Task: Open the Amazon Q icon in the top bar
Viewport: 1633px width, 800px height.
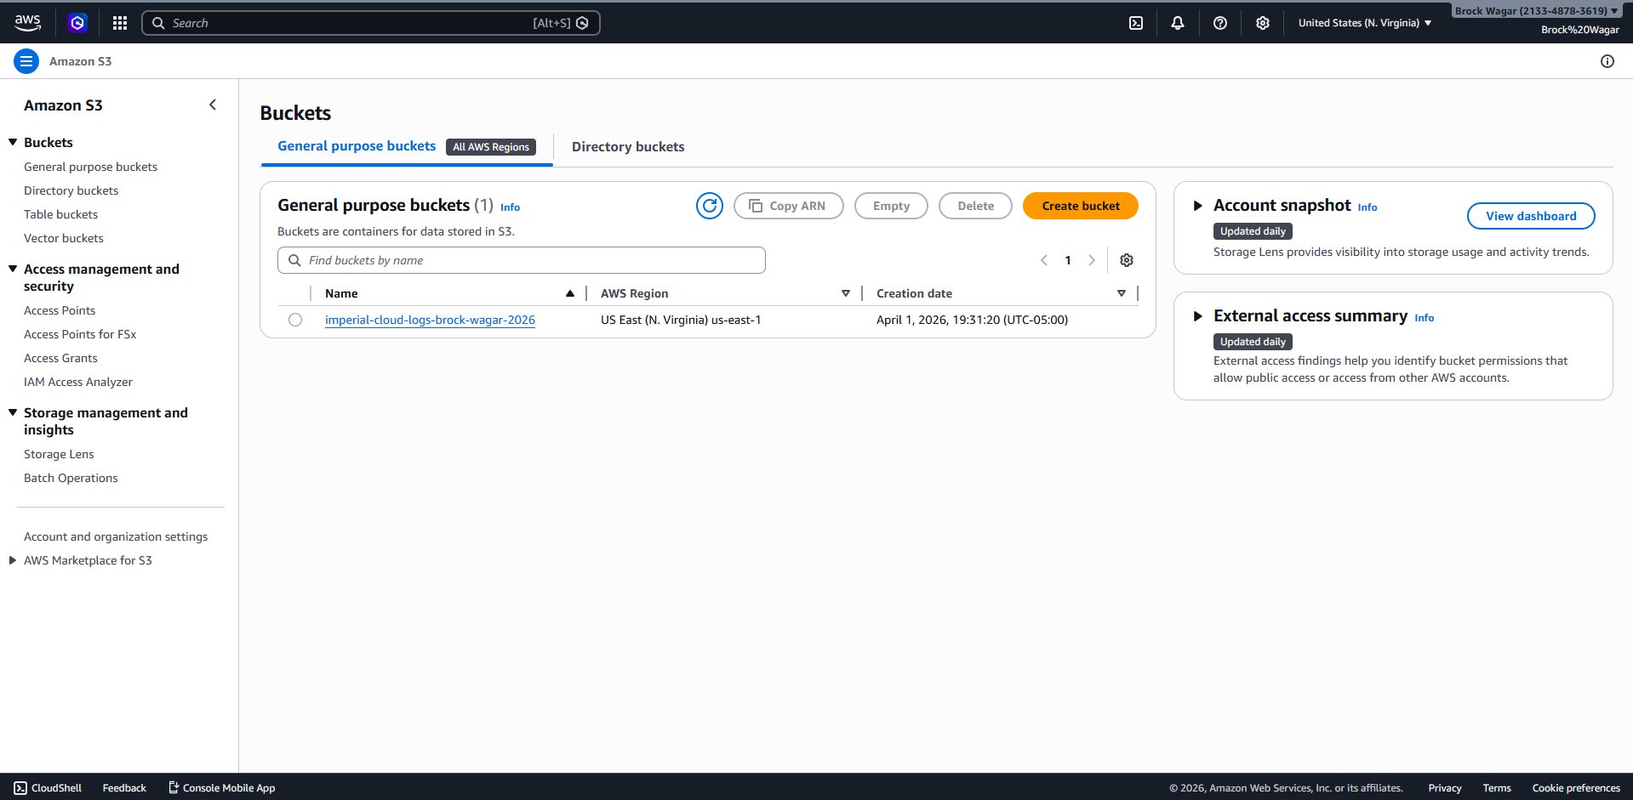Action: (x=77, y=23)
